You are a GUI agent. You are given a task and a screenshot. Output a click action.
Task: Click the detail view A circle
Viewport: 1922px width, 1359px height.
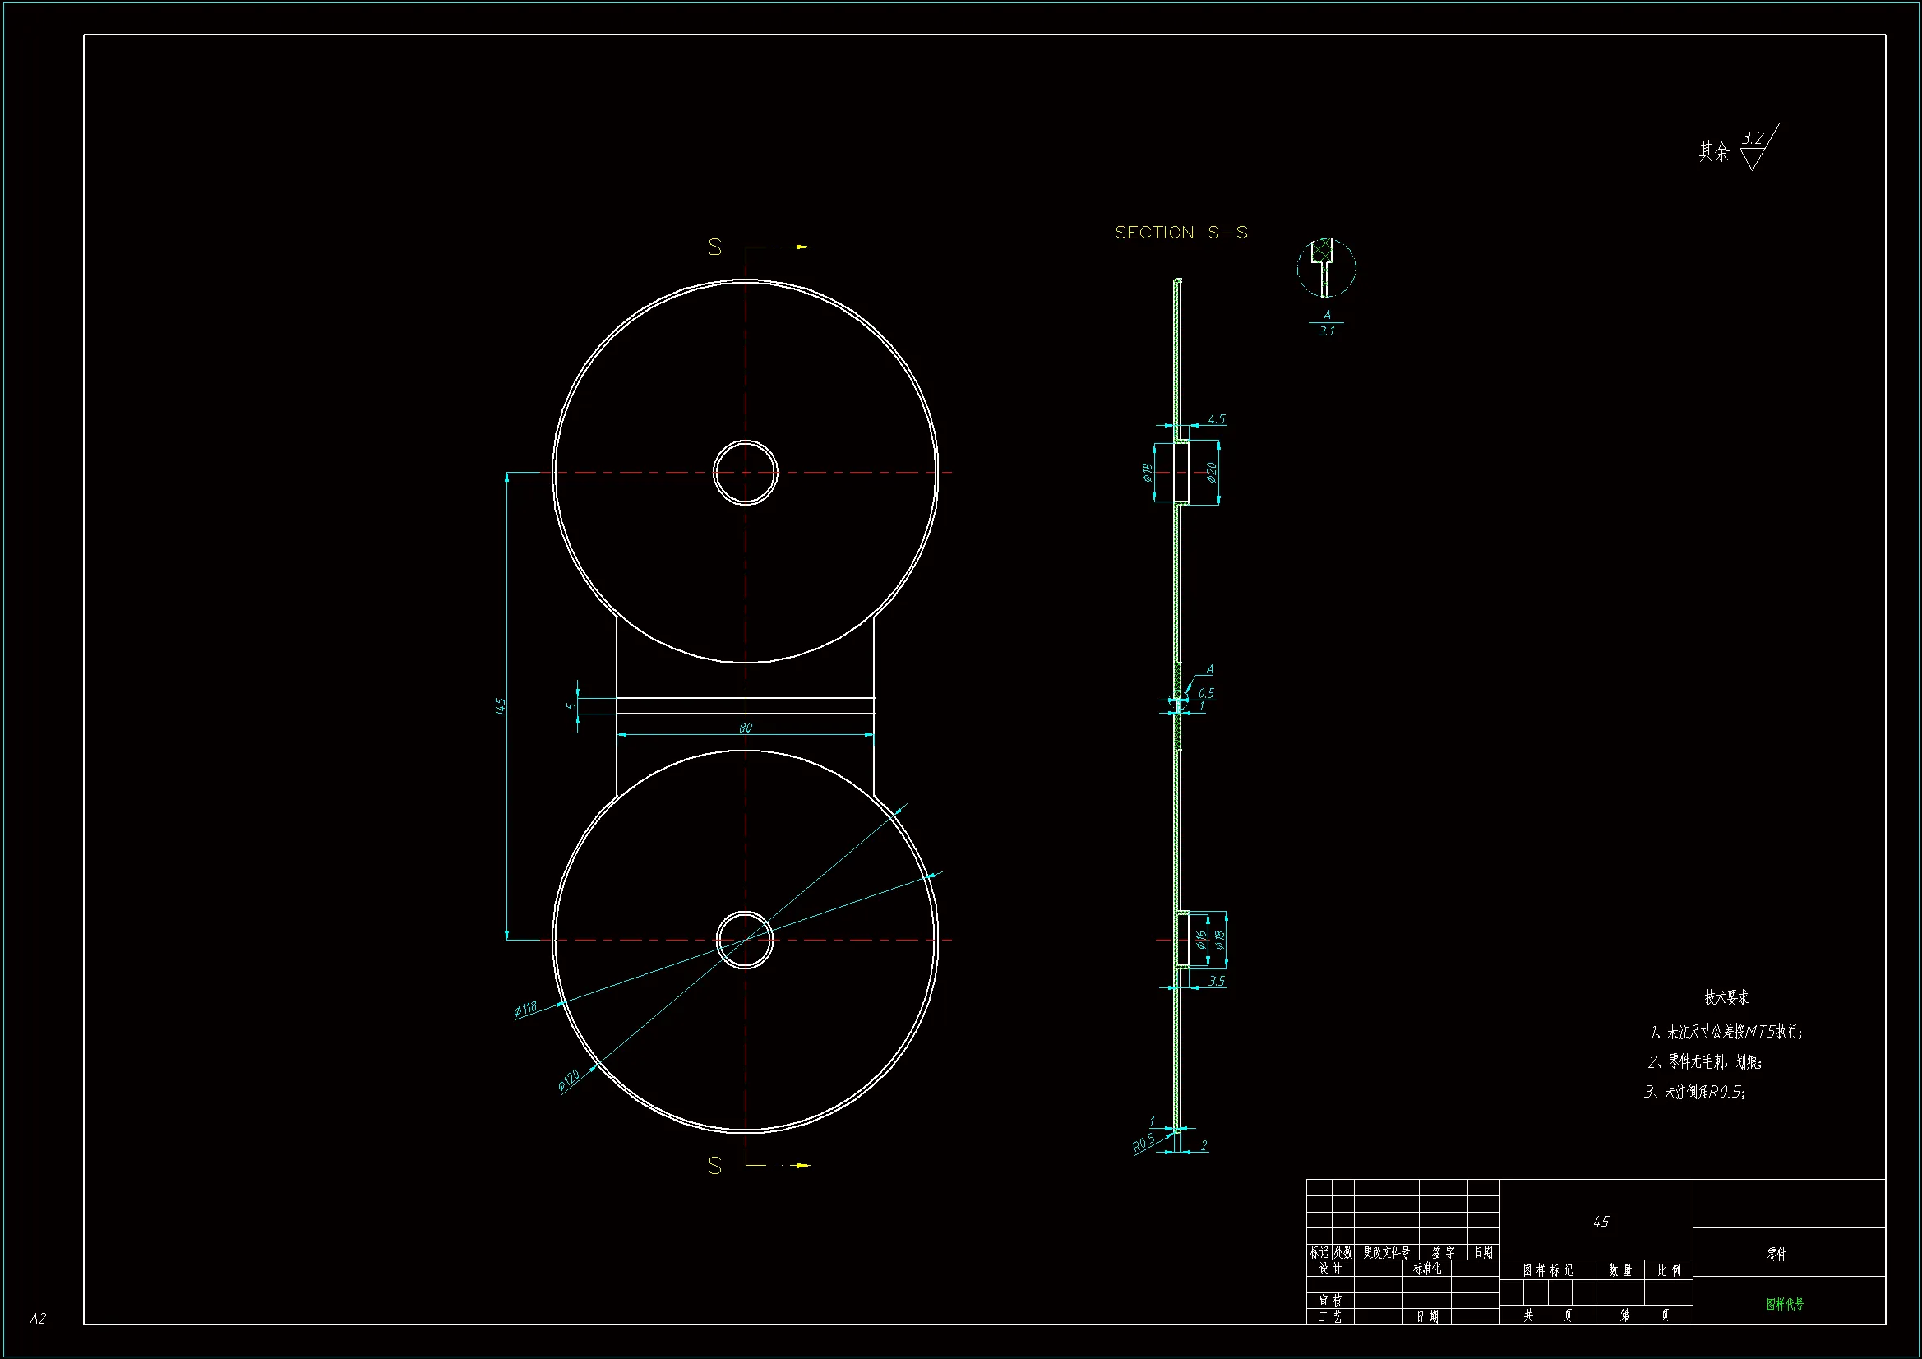[x=1326, y=268]
